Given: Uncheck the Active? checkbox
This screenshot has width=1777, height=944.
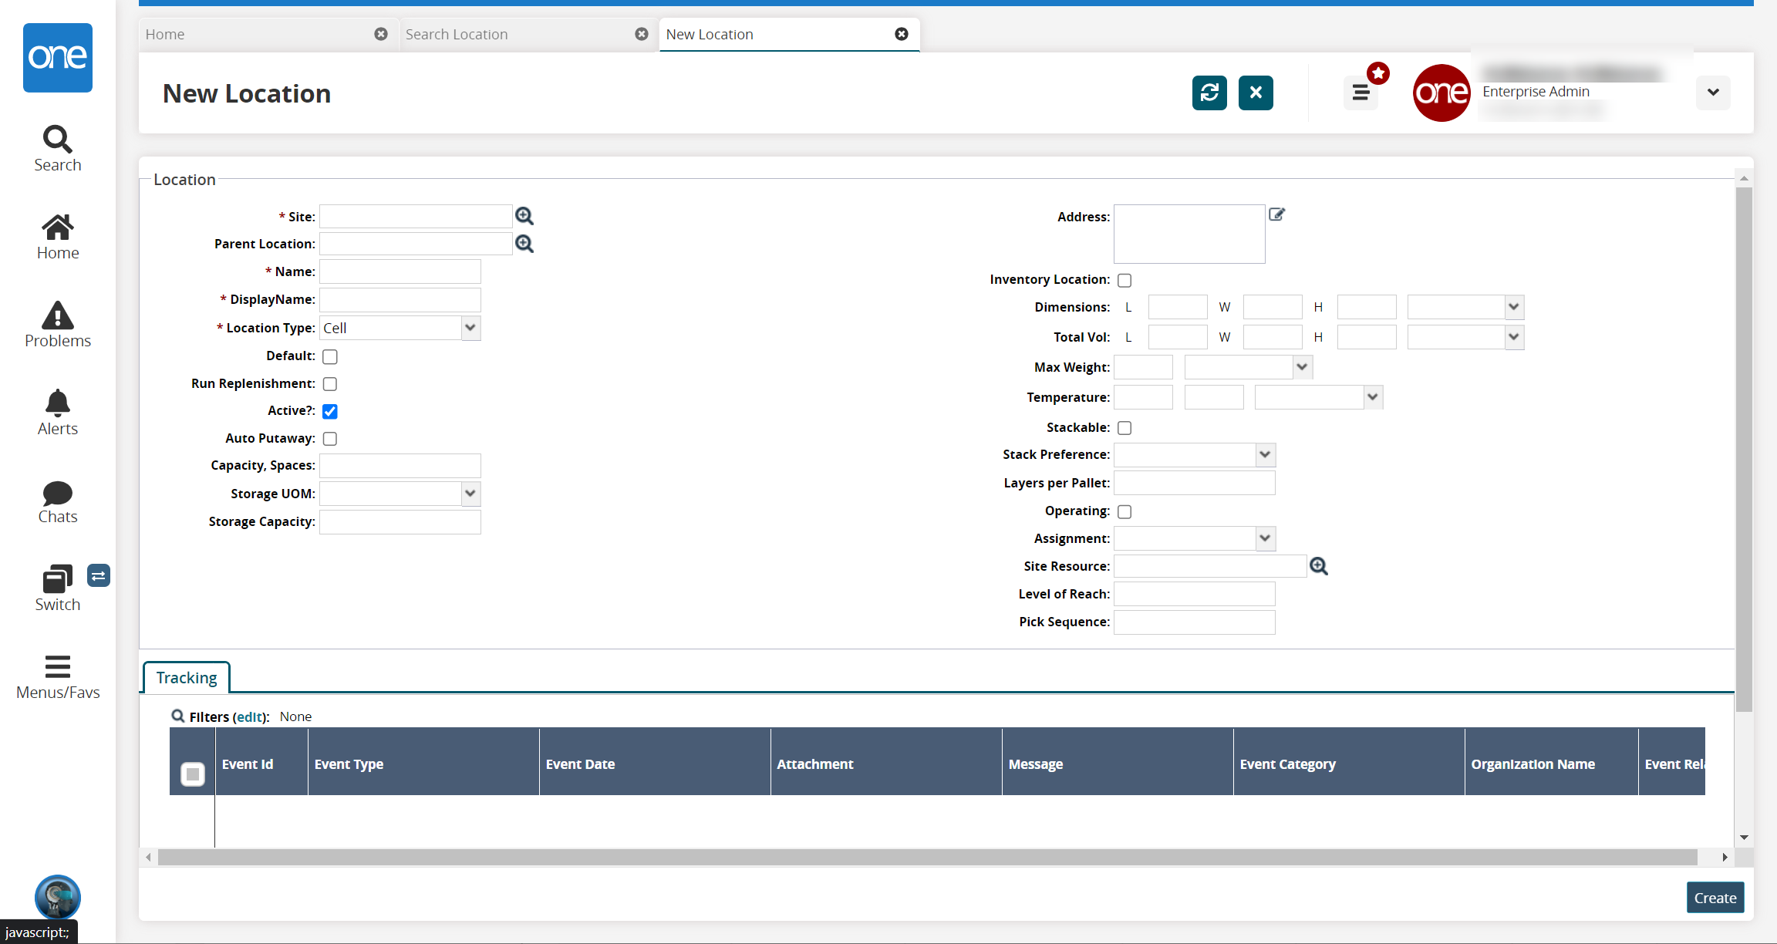Looking at the screenshot, I should 330,411.
